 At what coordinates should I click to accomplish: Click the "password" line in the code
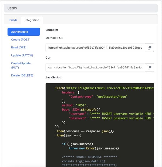[x=112, y=118]
